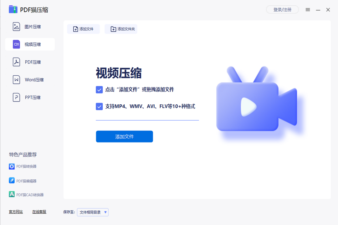
Task: Click the 添加文件夹 toolbar button
Action: 121,29
